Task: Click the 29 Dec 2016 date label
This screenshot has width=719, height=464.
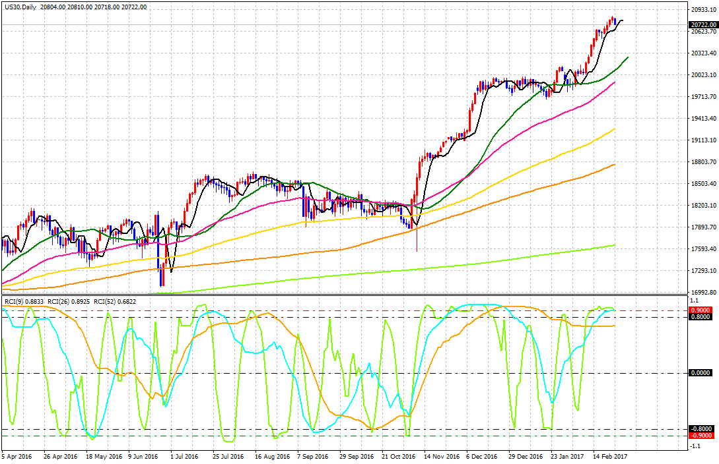Action: point(526,456)
